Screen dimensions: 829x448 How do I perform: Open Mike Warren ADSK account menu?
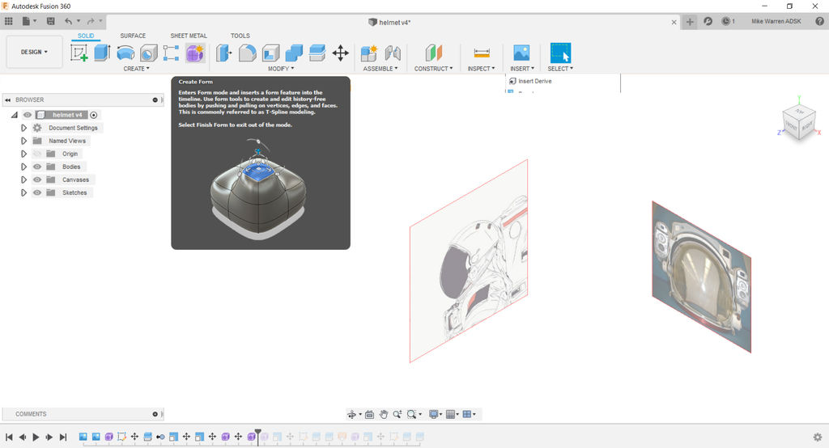point(776,21)
